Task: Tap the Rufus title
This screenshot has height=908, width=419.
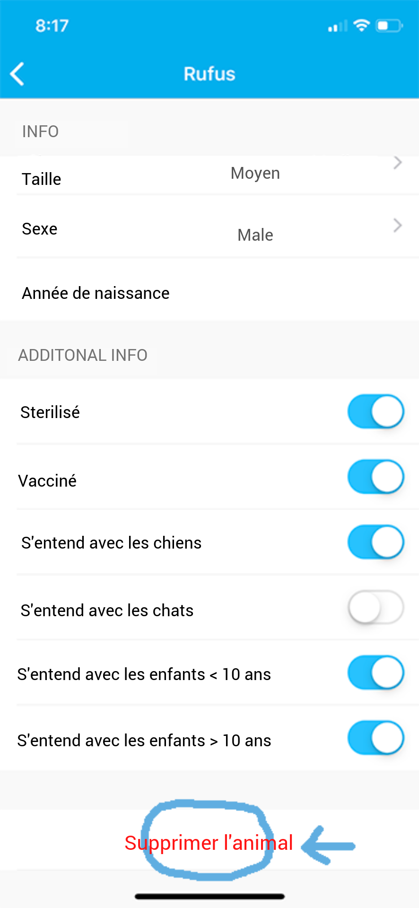Action: [209, 74]
